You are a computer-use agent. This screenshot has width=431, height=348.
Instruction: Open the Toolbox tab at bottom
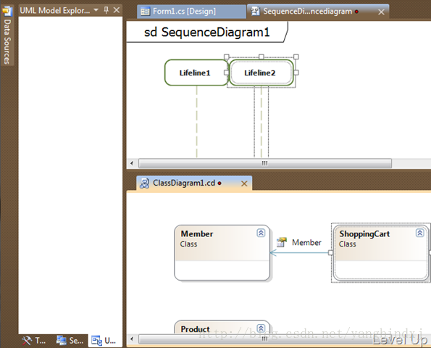tap(34, 341)
